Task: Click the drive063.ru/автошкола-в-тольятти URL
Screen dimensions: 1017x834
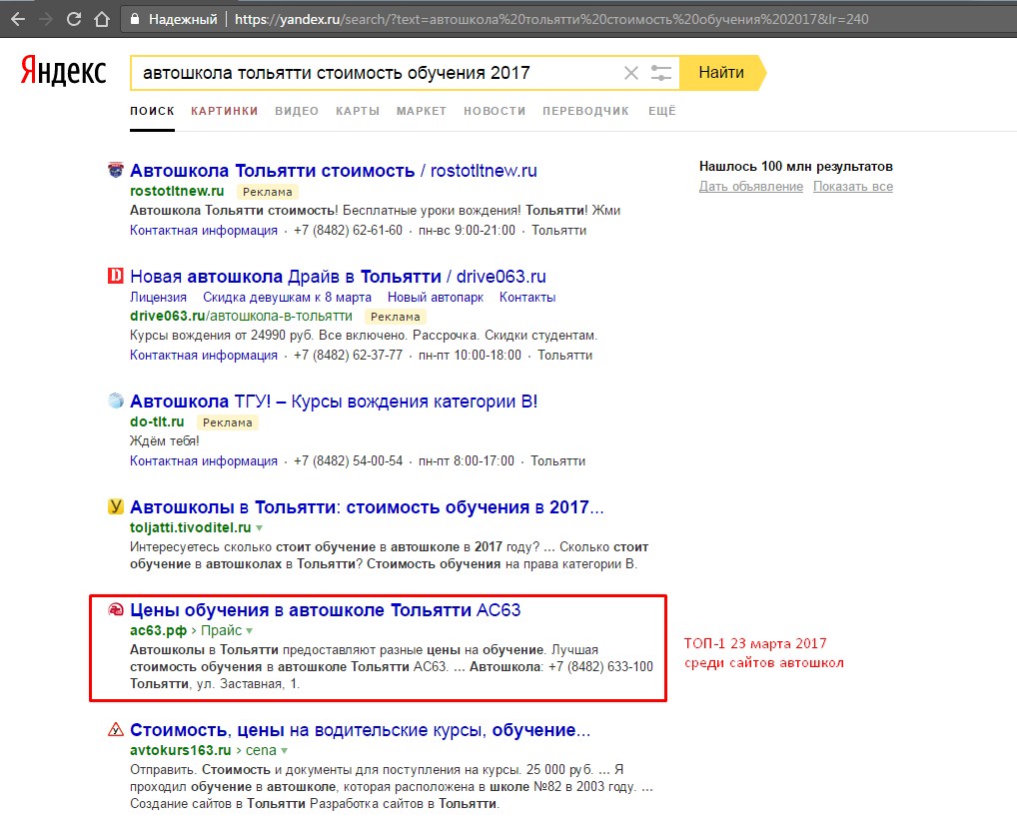Action: pyautogui.click(x=242, y=316)
